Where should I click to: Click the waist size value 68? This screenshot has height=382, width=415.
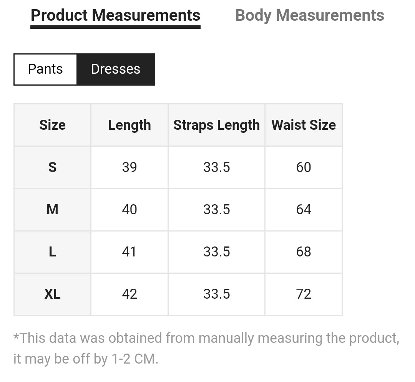(x=304, y=252)
